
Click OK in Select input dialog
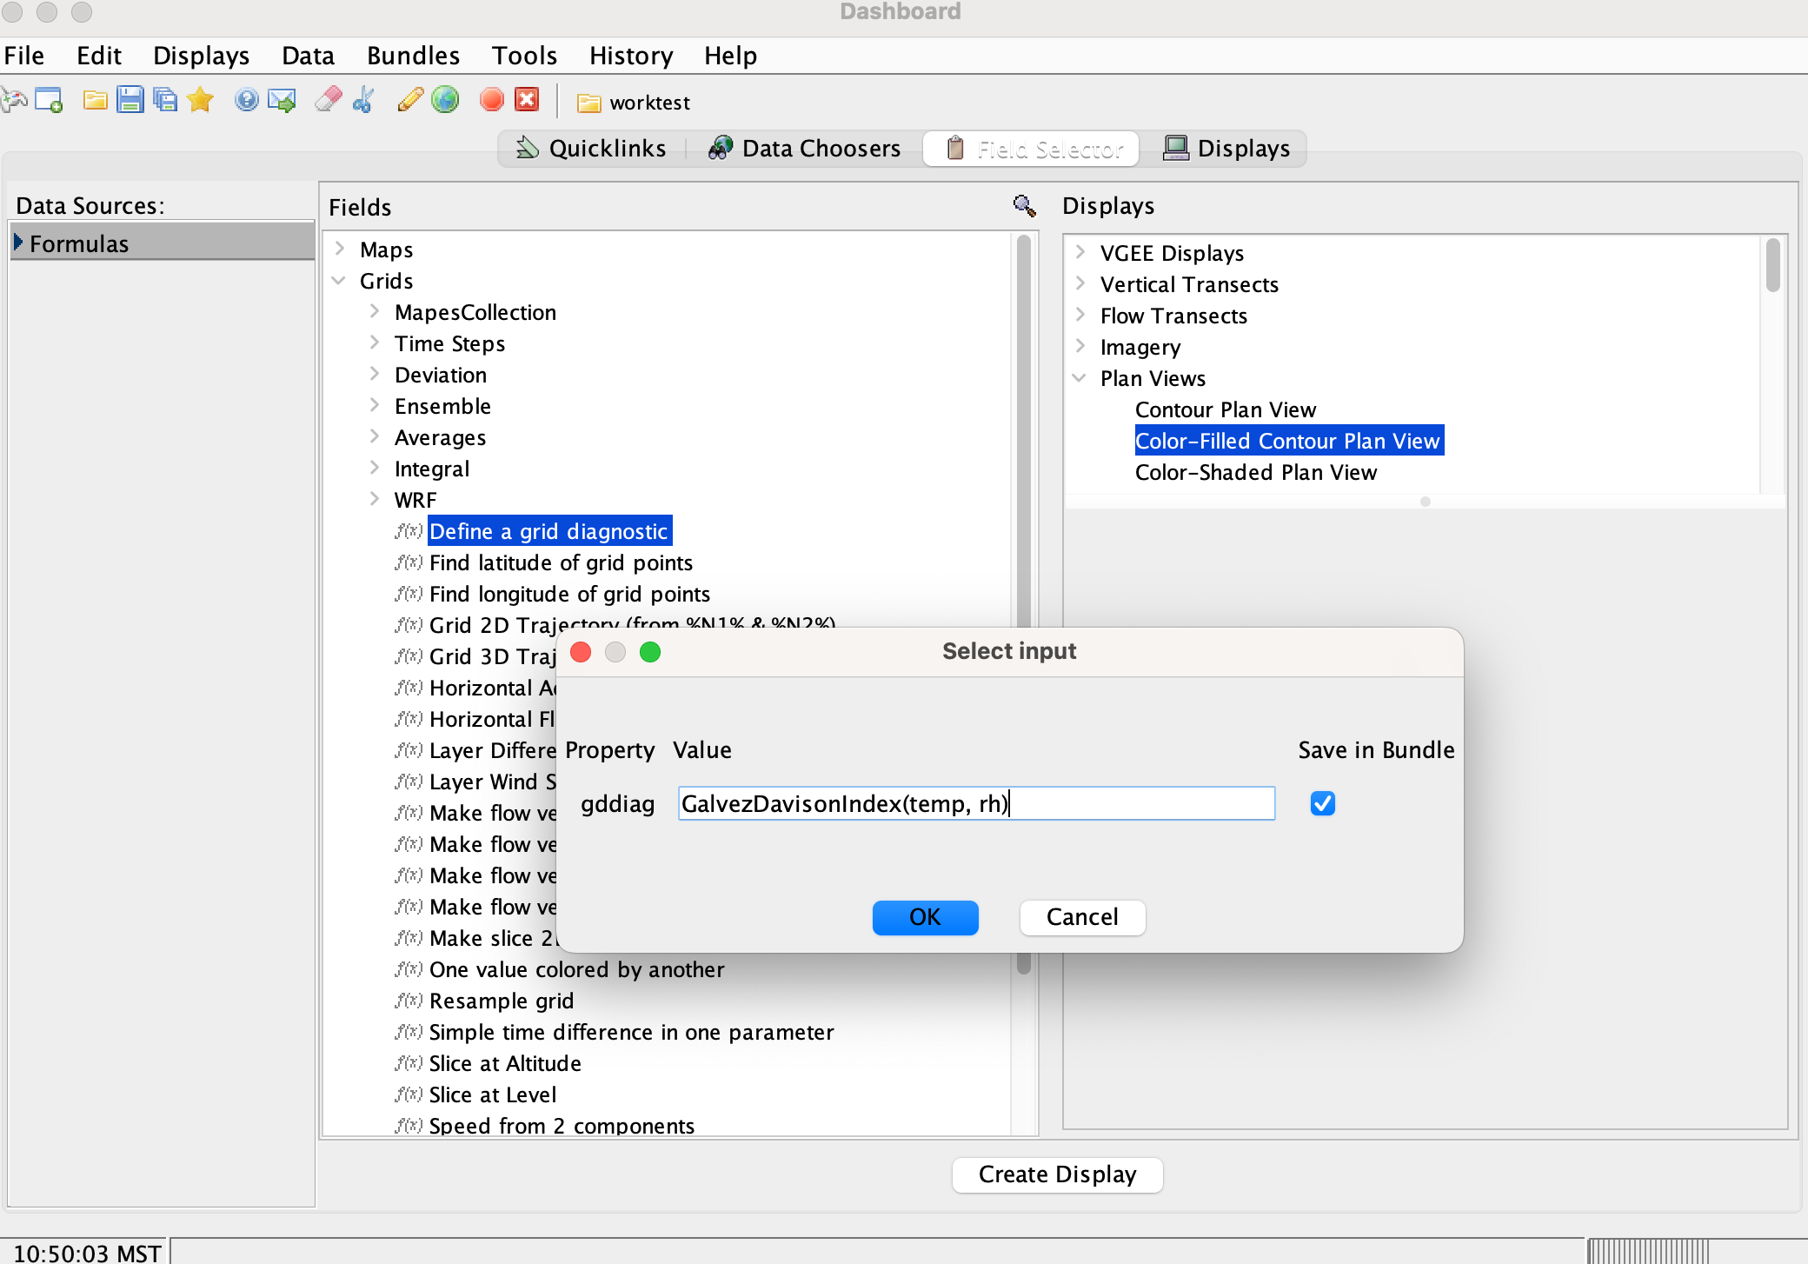(925, 917)
